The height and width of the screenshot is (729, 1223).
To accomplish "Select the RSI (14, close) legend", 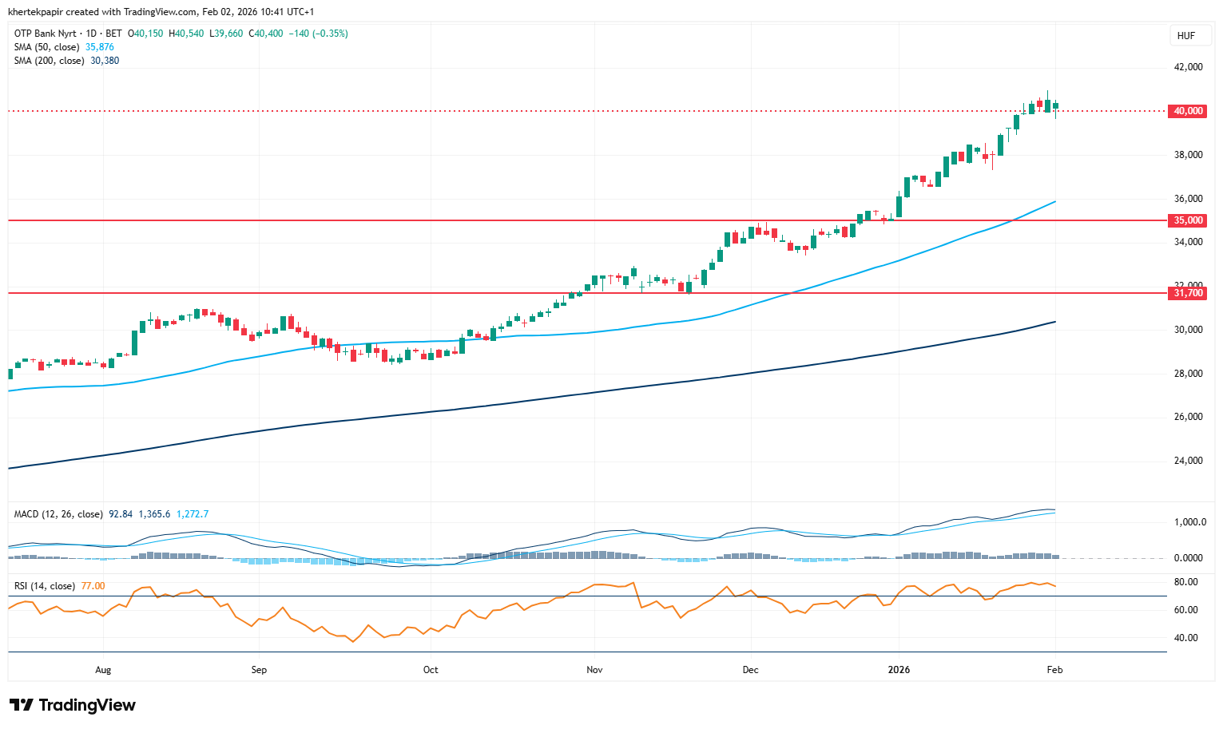I will point(45,586).
